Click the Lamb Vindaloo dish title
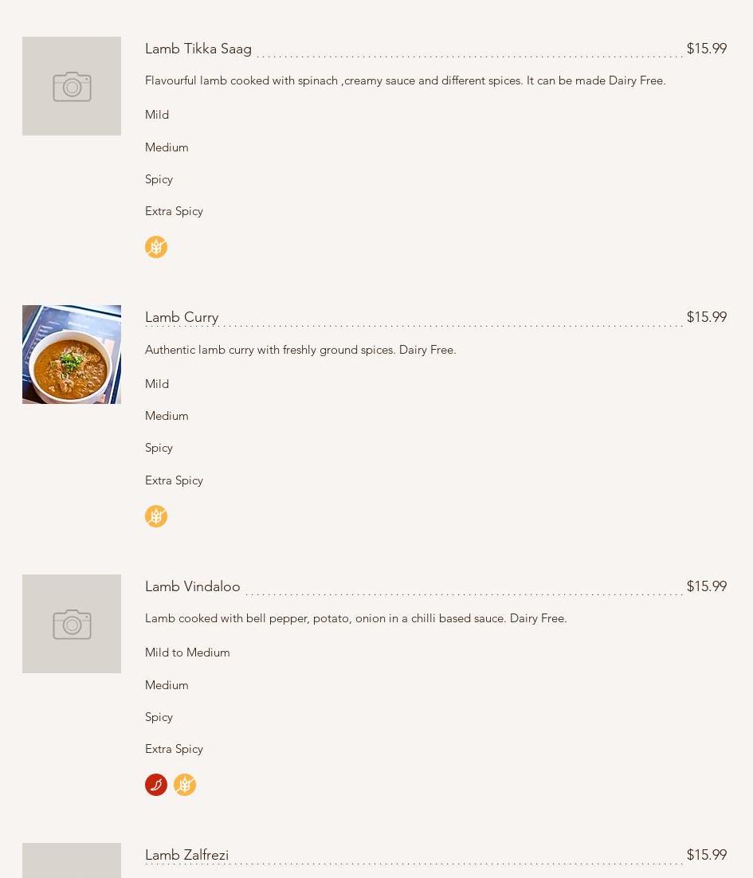 coord(192,586)
